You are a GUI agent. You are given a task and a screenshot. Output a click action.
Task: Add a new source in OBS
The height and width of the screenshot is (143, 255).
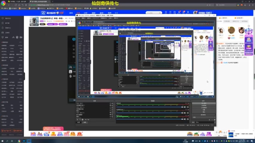point(77,119)
